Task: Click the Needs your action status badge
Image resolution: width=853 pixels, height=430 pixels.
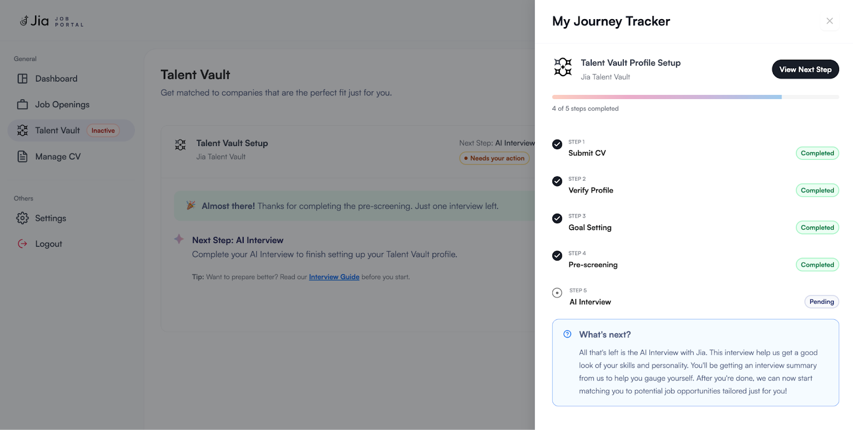Action: (494, 158)
